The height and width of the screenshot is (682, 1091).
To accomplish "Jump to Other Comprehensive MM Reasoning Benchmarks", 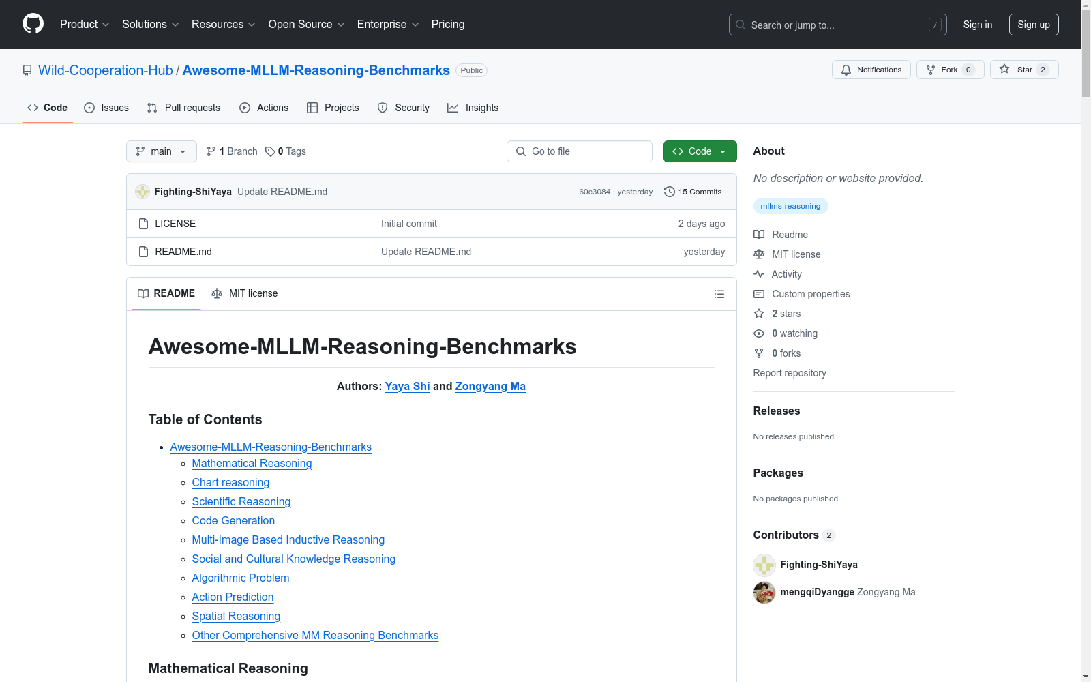I will click(316, 635).
